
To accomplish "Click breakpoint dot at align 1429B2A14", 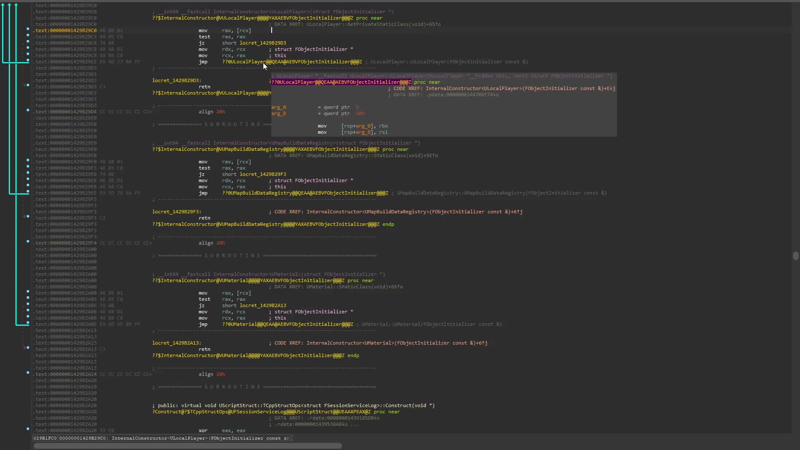I will point(28,372).
